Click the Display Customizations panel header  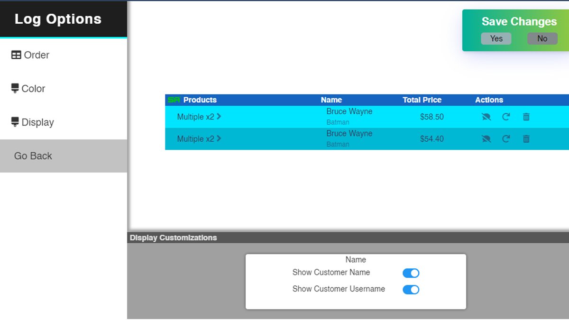click(349, 238)
